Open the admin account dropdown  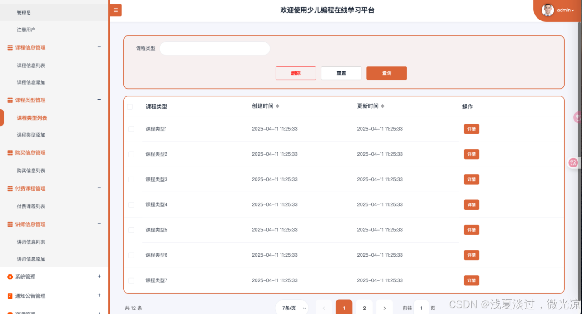coord(564,10)
